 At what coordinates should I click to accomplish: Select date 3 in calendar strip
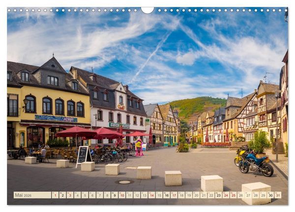point(70,195)
